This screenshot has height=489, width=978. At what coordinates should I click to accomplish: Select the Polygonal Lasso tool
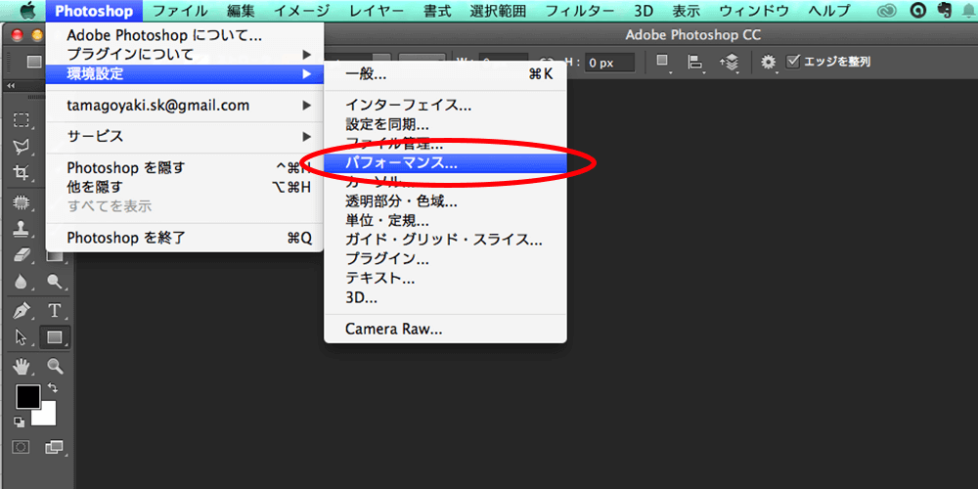coord(22,147)
